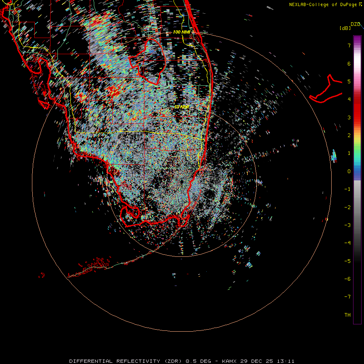Viewport: 364px width, 364px height.
Task: Click the DIFFERENTIAL REFLECTIVITY (ZDR) caption text
Action: coord(126,361)
